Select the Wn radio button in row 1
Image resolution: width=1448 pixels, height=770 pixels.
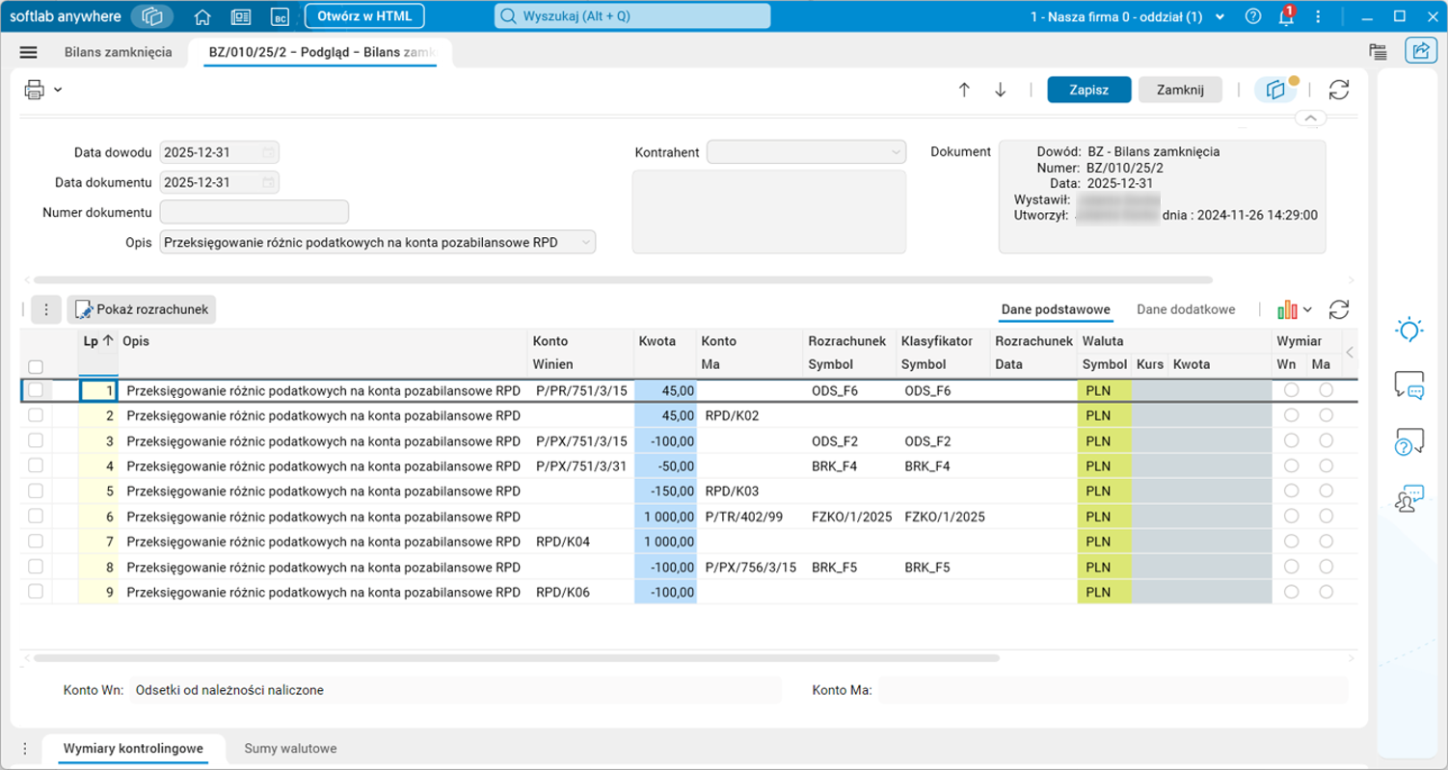(1291, 389)
